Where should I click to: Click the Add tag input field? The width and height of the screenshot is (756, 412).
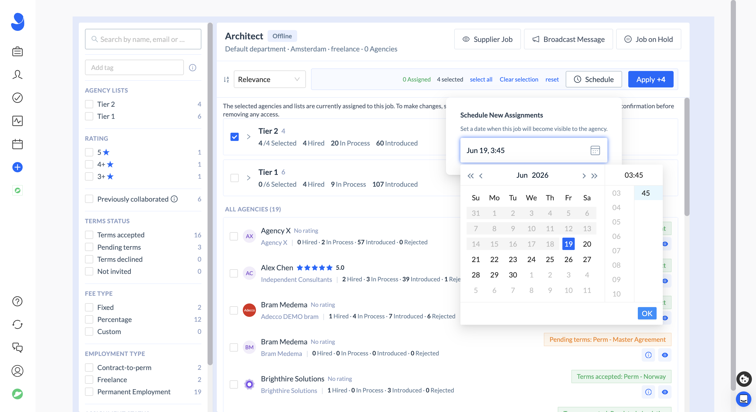(134, 67)
